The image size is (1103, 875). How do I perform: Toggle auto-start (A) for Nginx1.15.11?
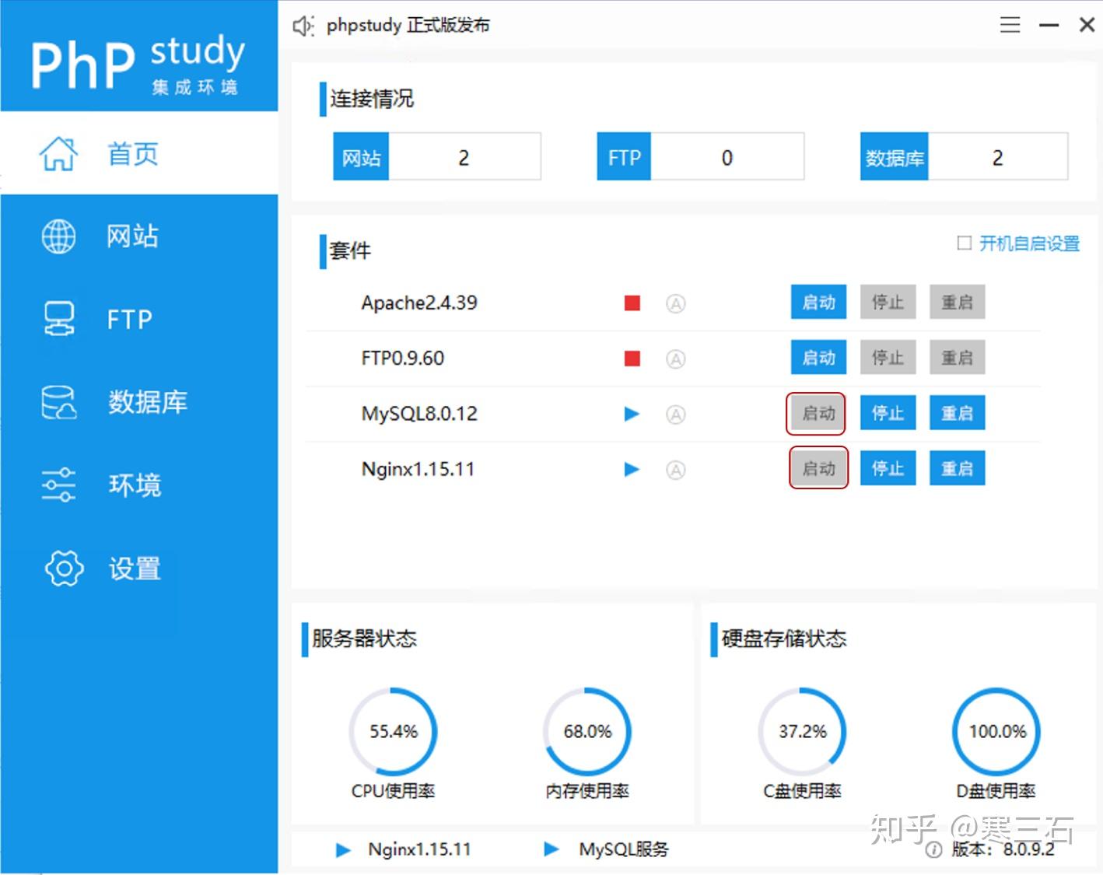[676, 469]
